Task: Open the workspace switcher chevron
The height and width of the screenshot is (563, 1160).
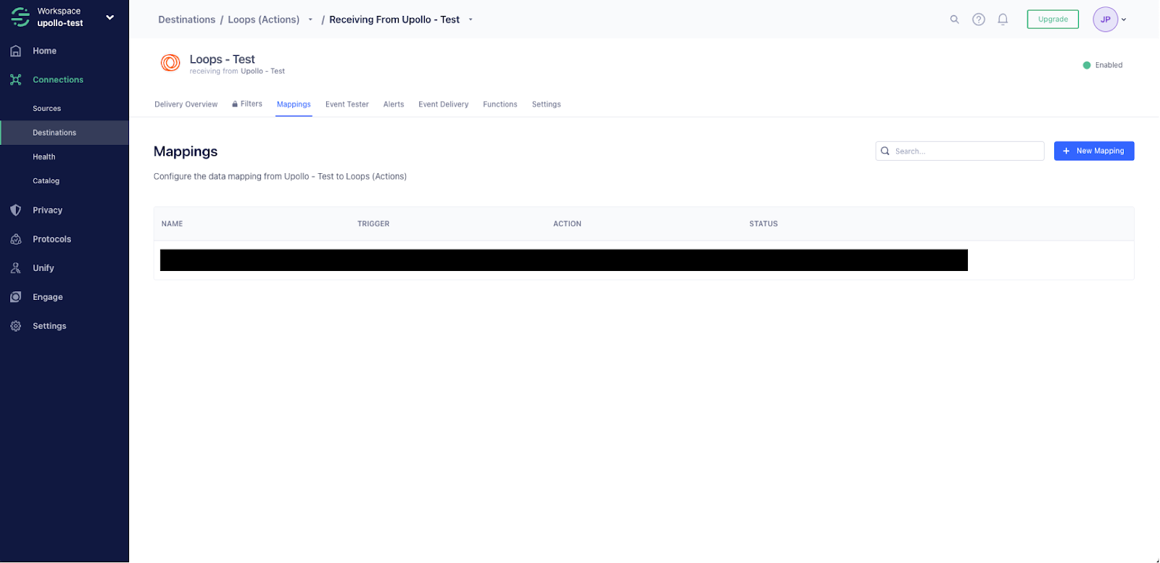Action: coord(110,17)
